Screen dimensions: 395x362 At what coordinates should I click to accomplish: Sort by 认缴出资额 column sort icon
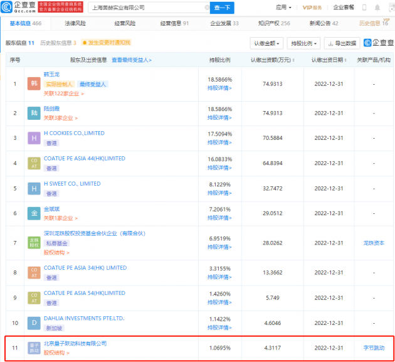[x=293, y=60]
